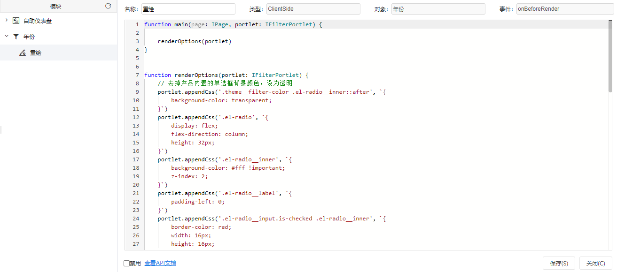The height and width of the screenshot is (272, 617).
Task: Click the dashboard icon beside 自助仪表盘
Action: 16,21
